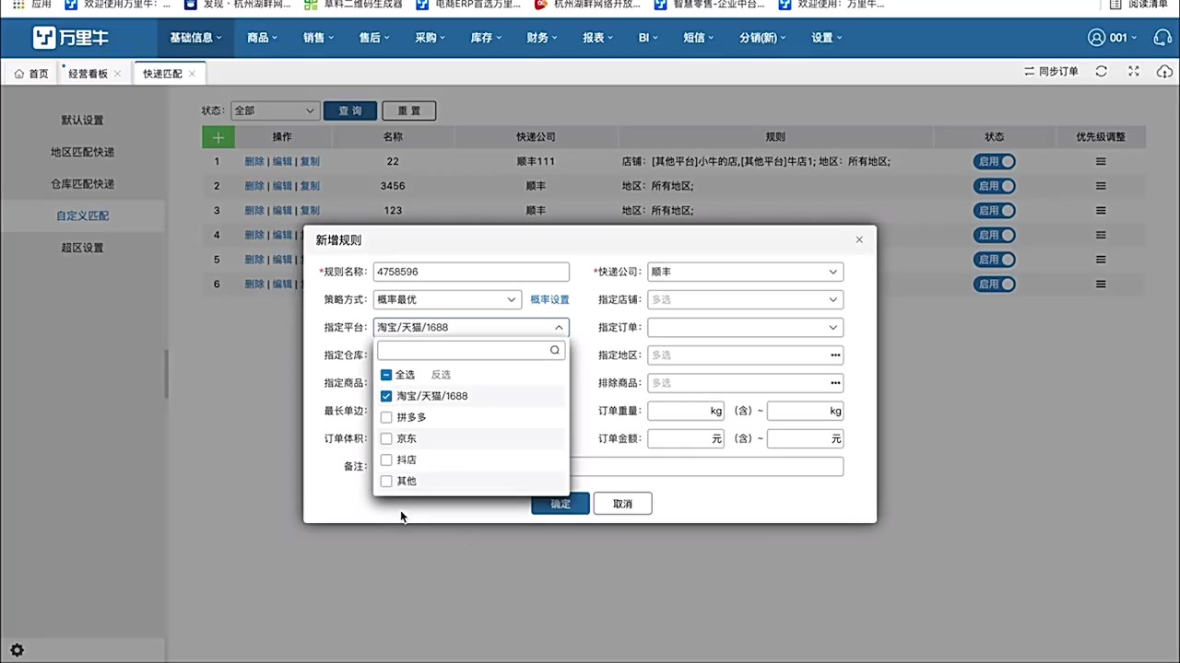
Task: Open the 概率设置 link
Action: [x=549, y=299]
